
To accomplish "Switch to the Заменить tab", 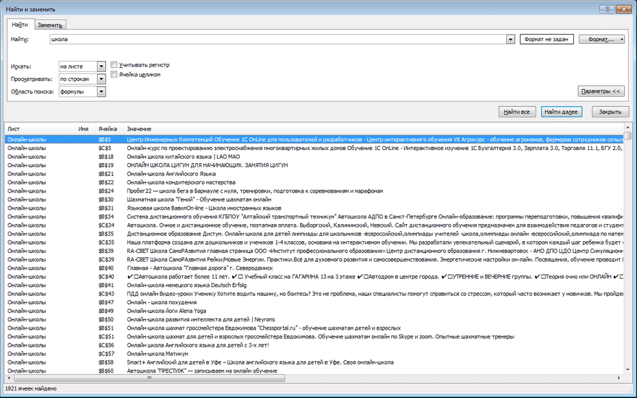I will pyautogui.click(x=49, y=25).
